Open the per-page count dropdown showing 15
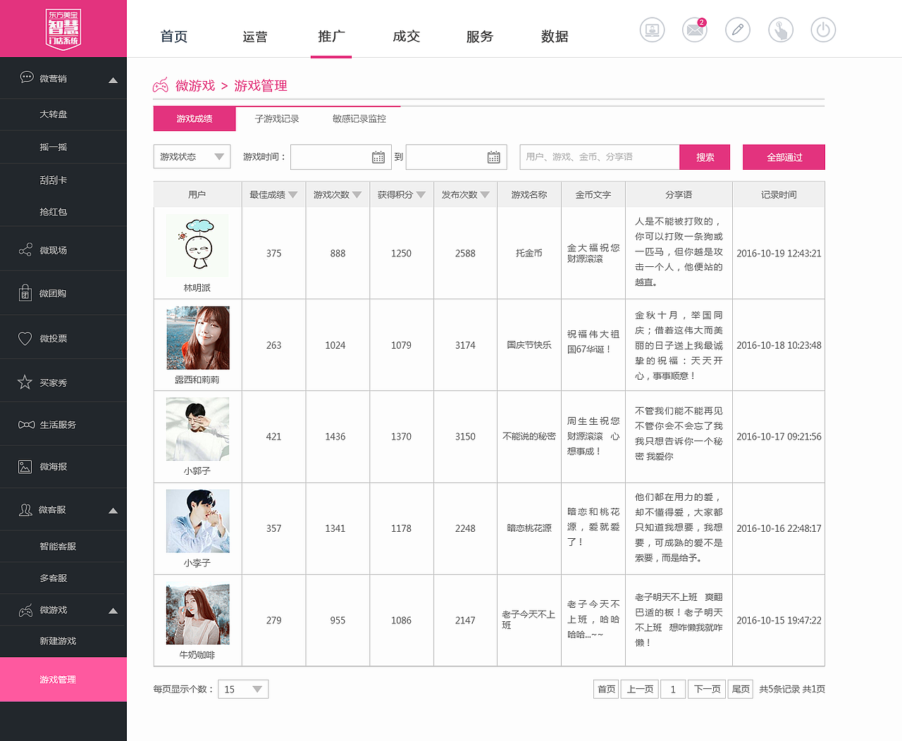Screen dimensions: 902x741 tap(243, 689)
